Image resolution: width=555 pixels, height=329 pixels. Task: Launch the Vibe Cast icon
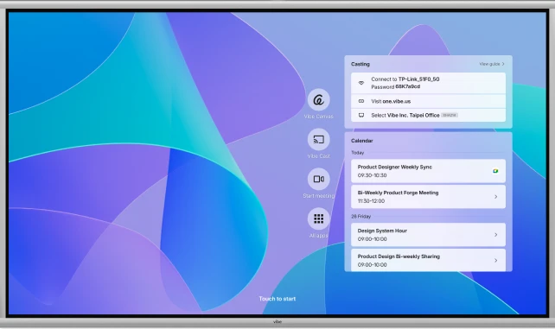[x=318, y=140]
